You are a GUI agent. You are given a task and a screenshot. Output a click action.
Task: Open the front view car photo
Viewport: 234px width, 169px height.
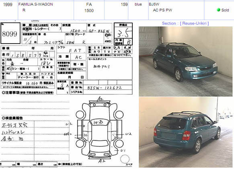point(185,61)
